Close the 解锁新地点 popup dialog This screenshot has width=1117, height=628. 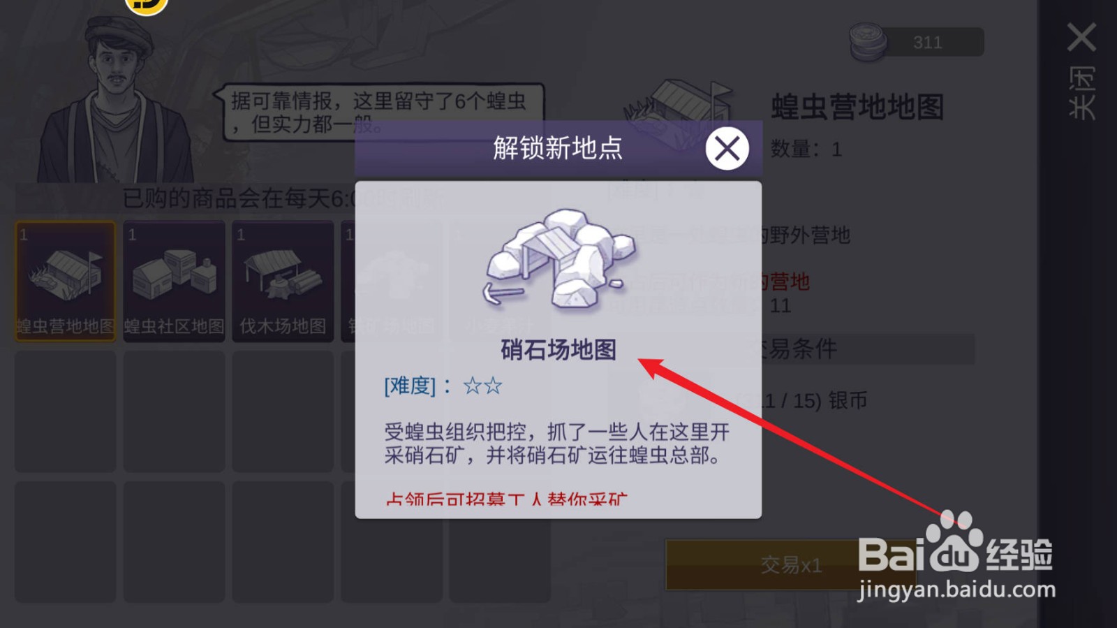tap(727, 149)
